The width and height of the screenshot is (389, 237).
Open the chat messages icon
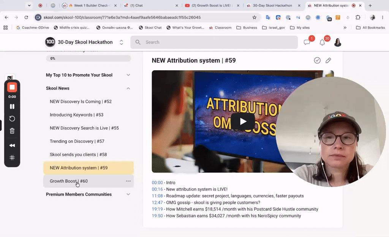coord(307,43)
